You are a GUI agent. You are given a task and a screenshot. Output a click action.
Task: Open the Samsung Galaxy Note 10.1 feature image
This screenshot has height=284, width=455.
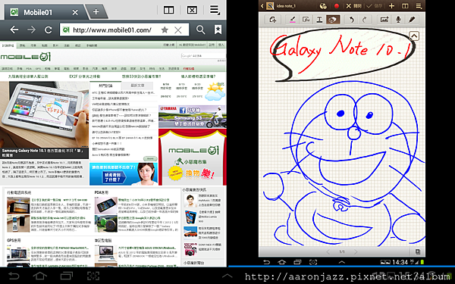pos(44,114)
